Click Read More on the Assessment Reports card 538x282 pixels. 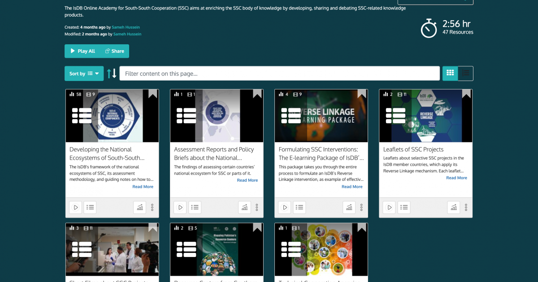coord(247,180)
